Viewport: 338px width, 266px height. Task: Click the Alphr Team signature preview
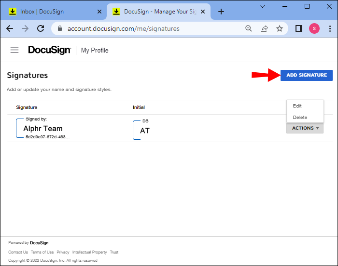click(43, 129)
